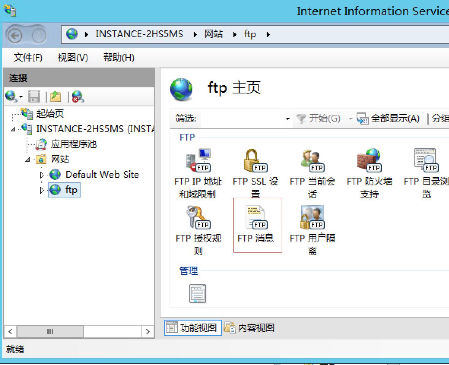This screenshot has width=449, height=365.
Task: Click the up-folder icon in Connections toolbar
Action: (x=56, y=97)
